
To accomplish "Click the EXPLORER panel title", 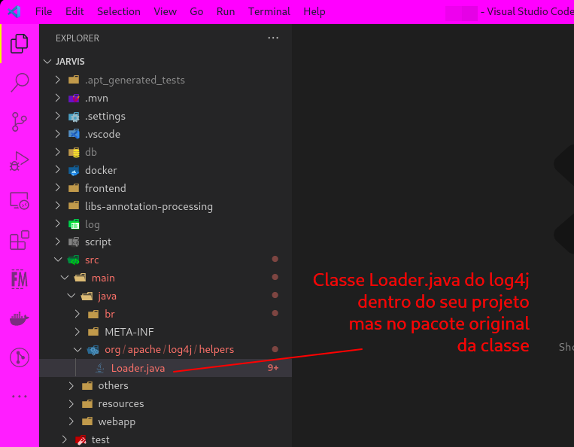I will [77, 38].
